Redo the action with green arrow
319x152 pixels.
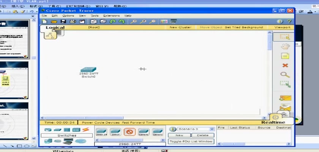122,21
